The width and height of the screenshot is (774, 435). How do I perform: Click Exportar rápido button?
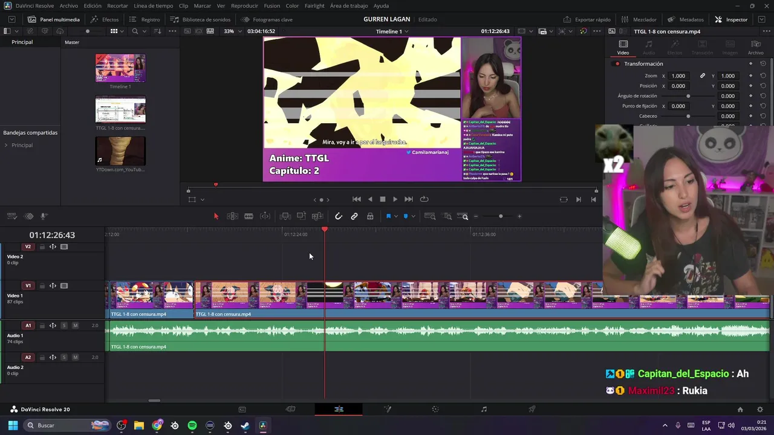click(x=587, y=19)
